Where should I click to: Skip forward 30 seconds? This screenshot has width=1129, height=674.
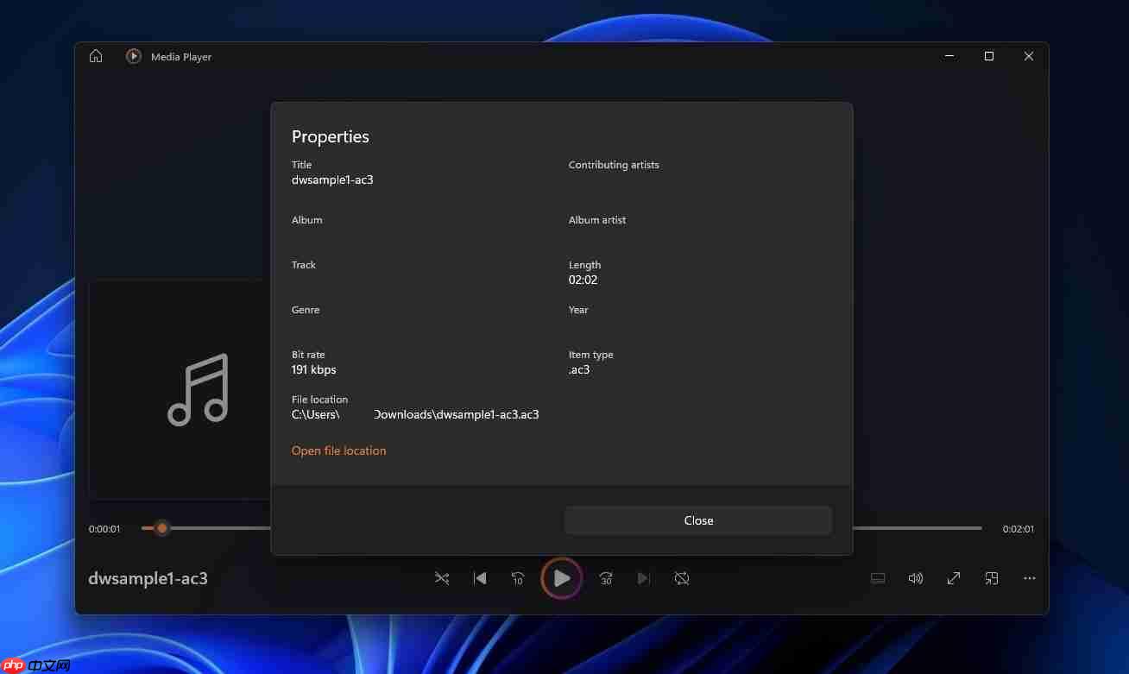pyautogui.click(x=605, y=578)
